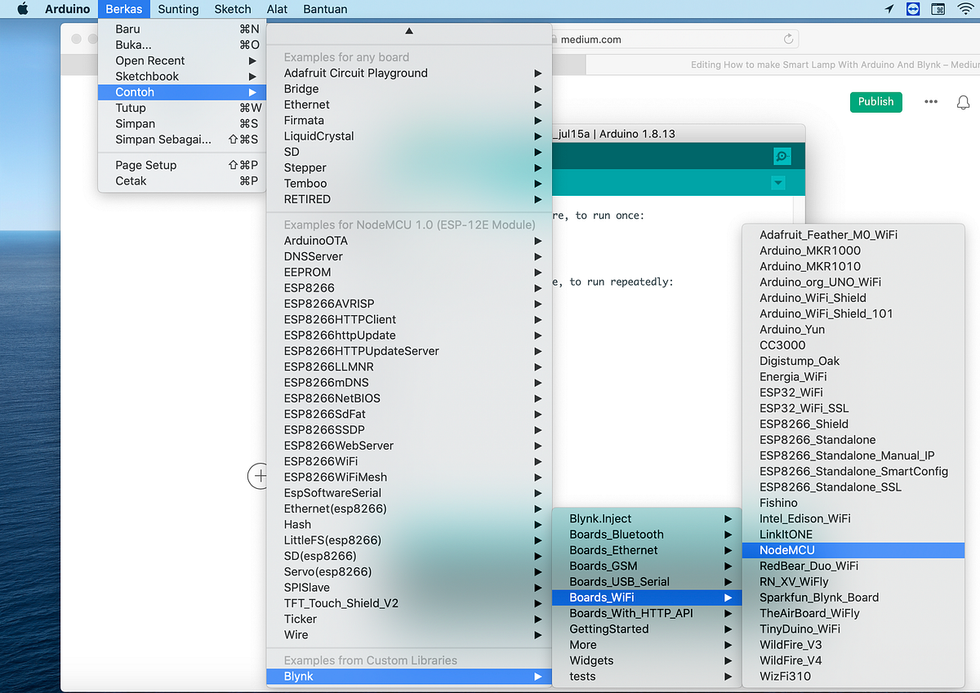The width and height of the screenshot is (980, 693).
Task: Open the Arduino application menu
Action: 67,9
